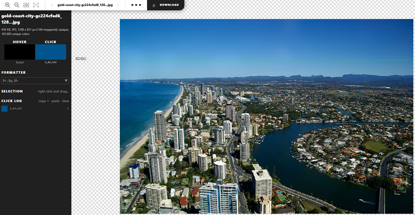Click the zoom in magnifier icon

[x=7, y=5]
